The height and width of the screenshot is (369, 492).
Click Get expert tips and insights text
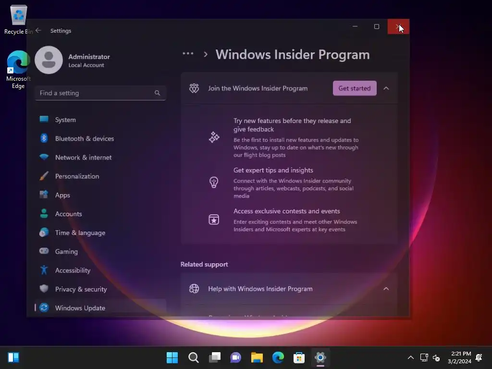[x=273, y=170]
